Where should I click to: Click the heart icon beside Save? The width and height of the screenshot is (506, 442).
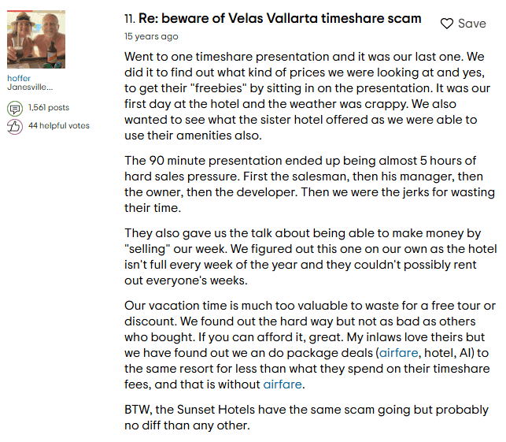point(447,24)
